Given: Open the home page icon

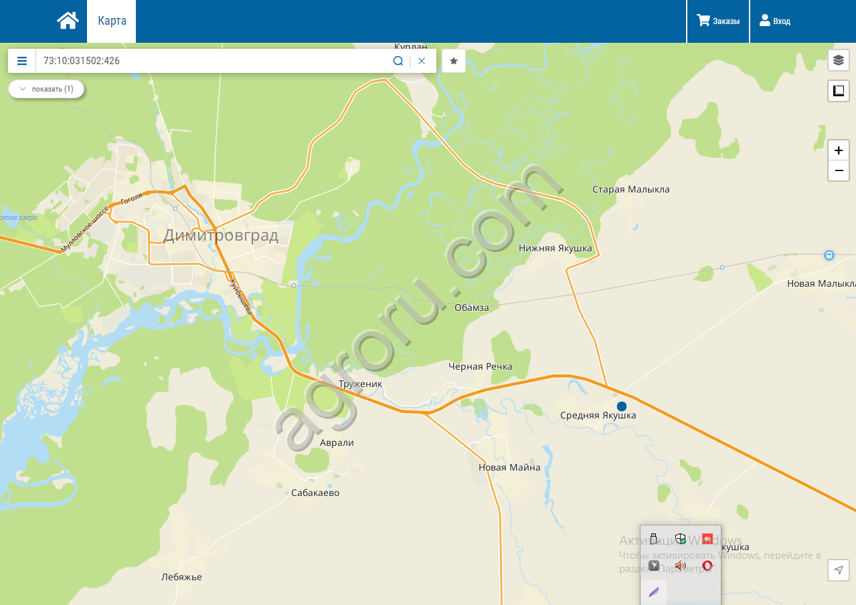Looking at the screenshot, I should point(68,21).
